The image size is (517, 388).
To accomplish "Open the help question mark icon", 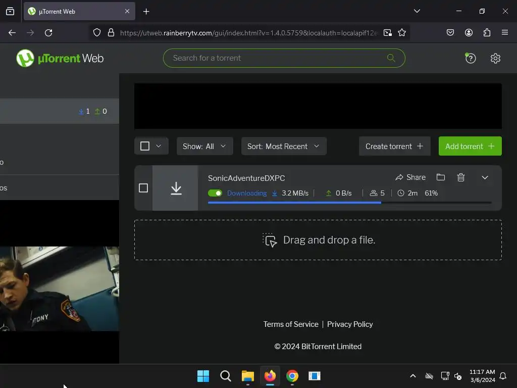I will pyautogui.click(x=470, y=59).
